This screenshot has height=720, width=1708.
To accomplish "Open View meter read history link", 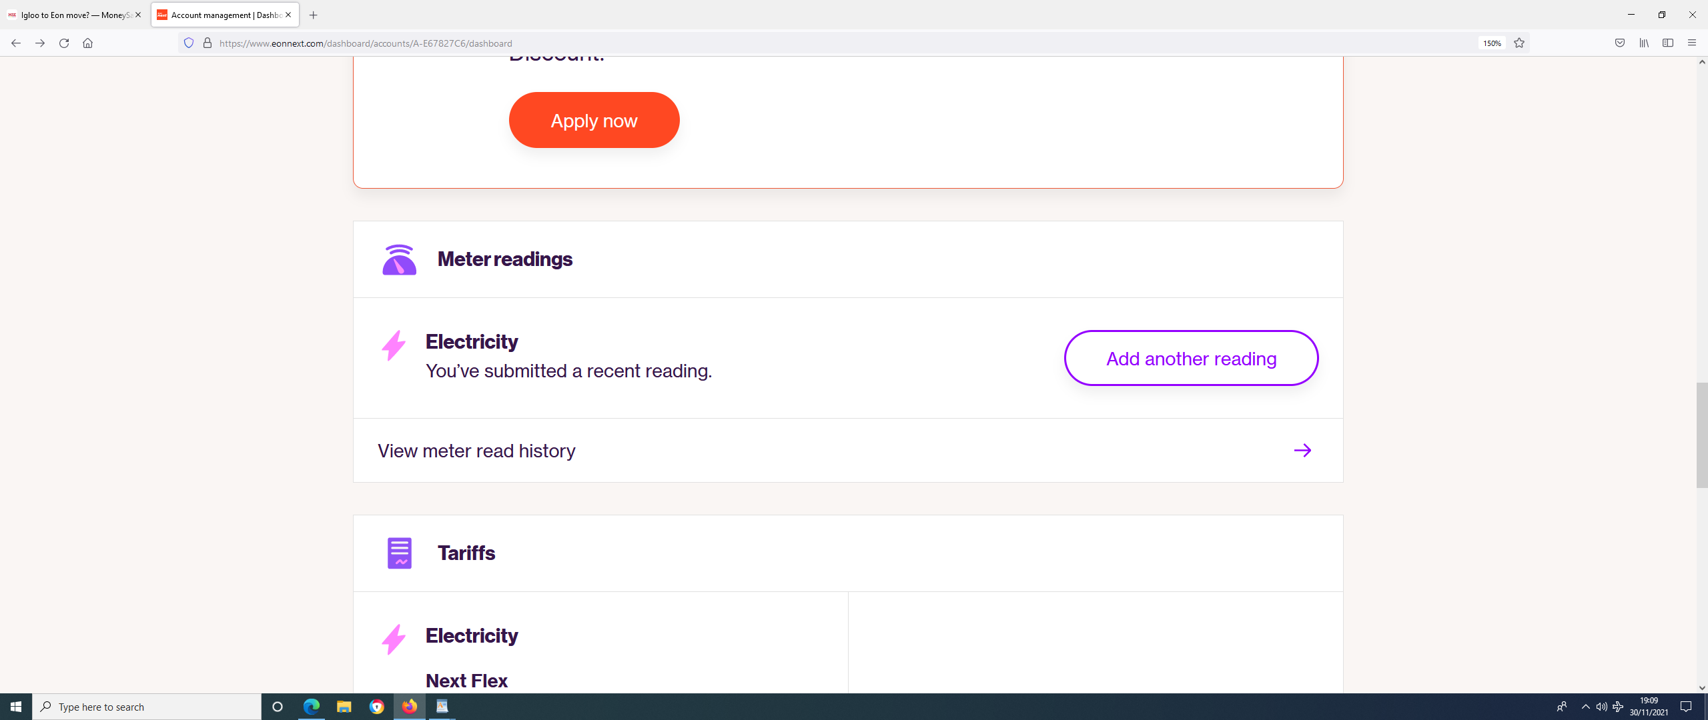I will tap(476, 451).
